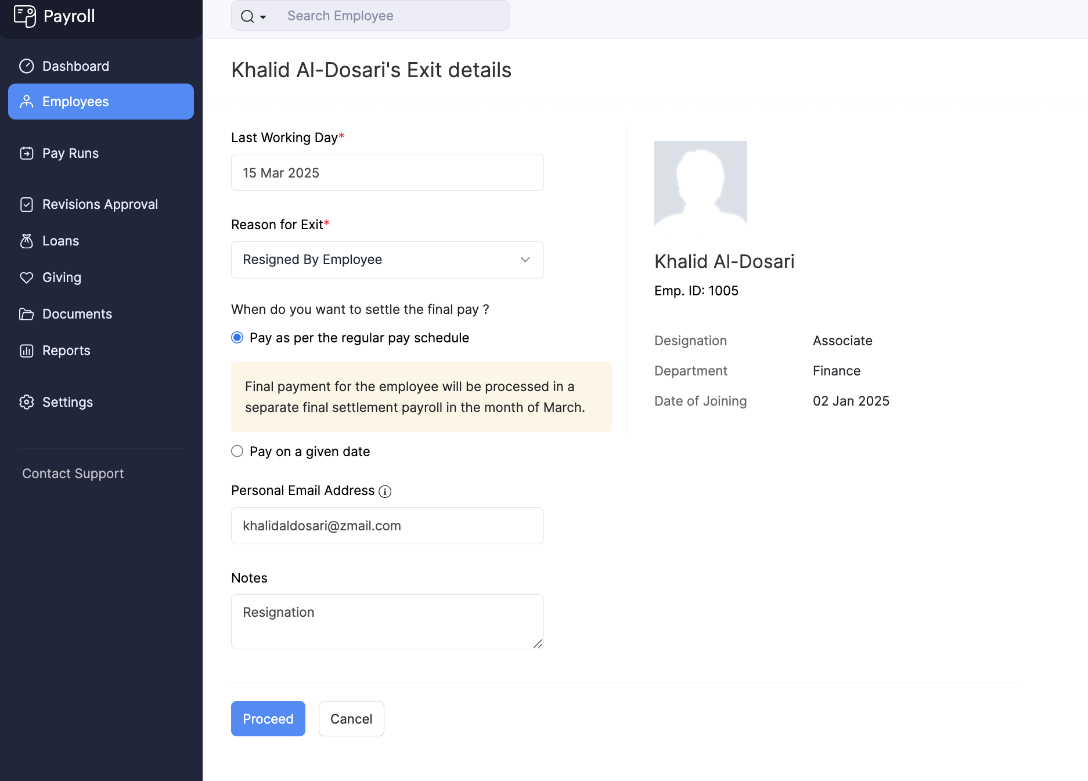Expand the search filter dropdown arrow
Image resolution: width=1088 pixels, height=781 pixels.
pos(262,16)
